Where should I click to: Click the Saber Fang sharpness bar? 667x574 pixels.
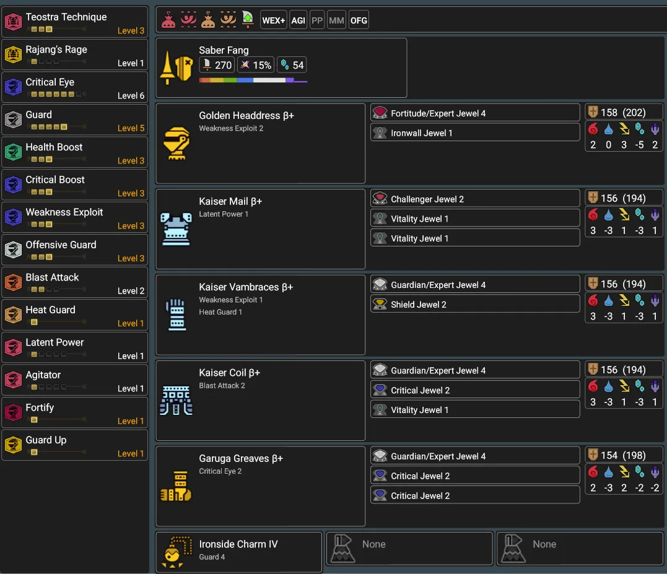[x=253, y=80]
